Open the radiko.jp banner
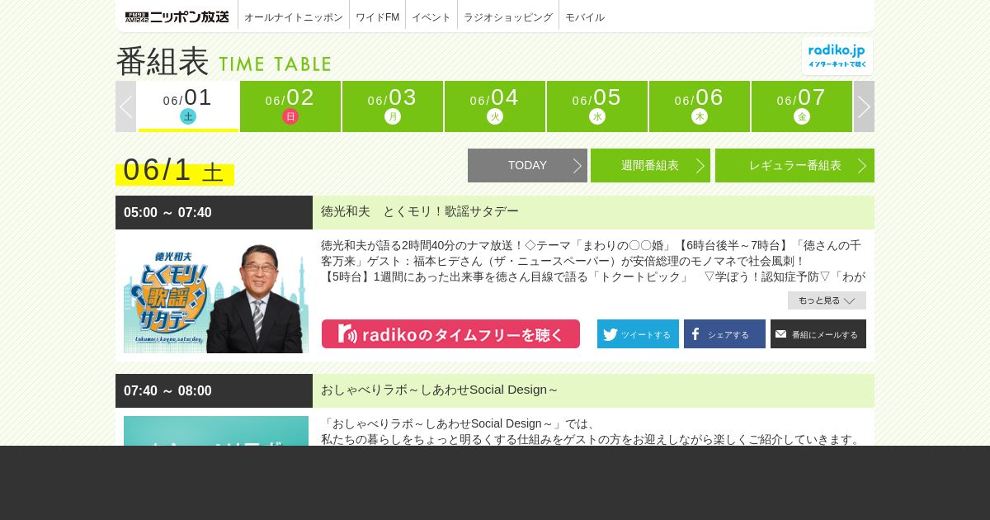Image resolution: width=990 pixels, height=520 pixels. pos(837,56)
